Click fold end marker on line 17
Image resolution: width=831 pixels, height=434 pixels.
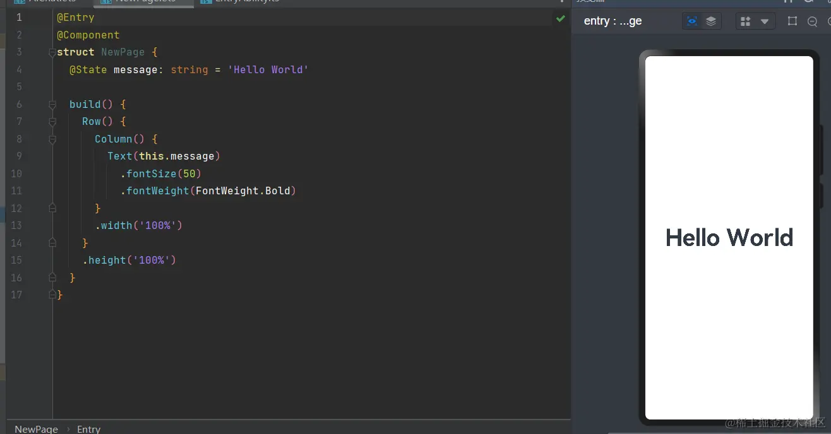52,295
